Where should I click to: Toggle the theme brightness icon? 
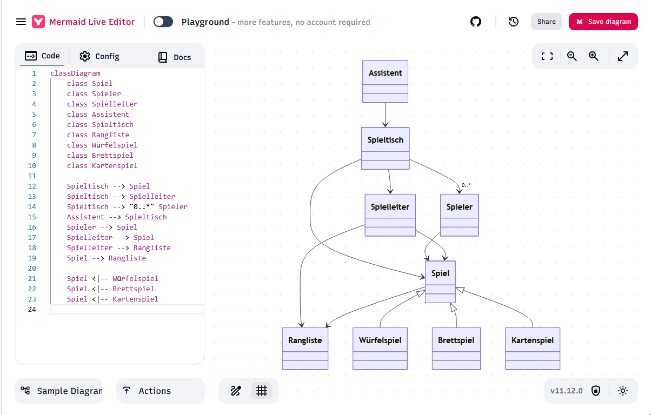click(x=623, y=391)
